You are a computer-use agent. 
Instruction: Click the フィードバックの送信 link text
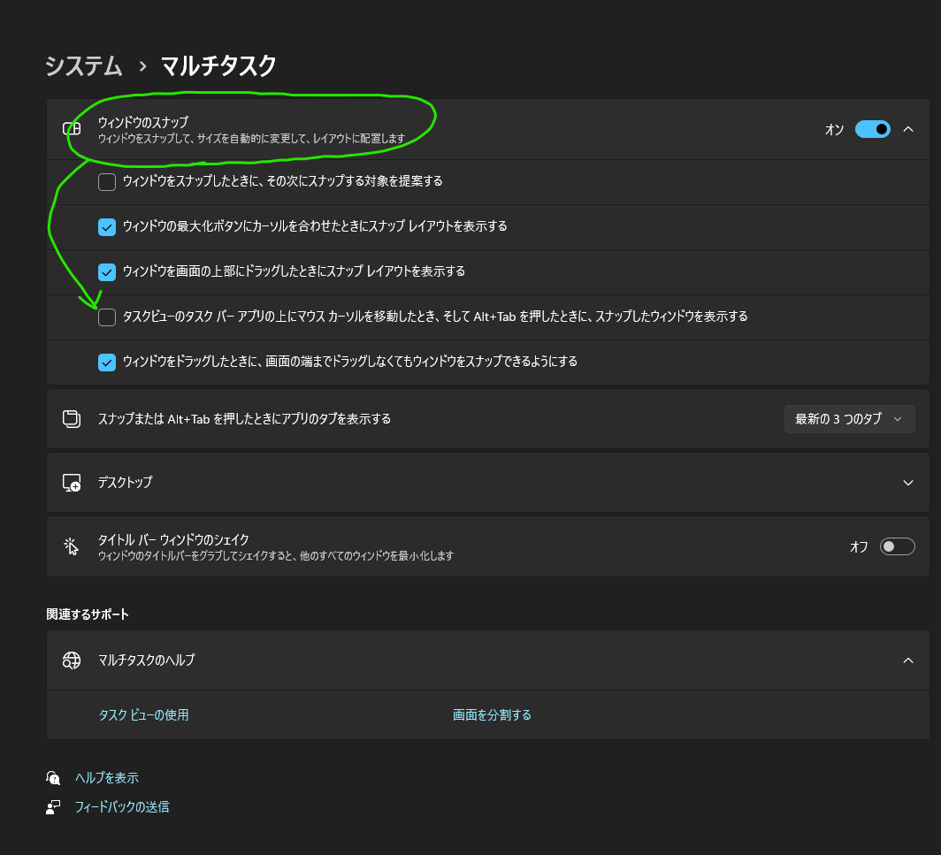[x=122, y=806]
